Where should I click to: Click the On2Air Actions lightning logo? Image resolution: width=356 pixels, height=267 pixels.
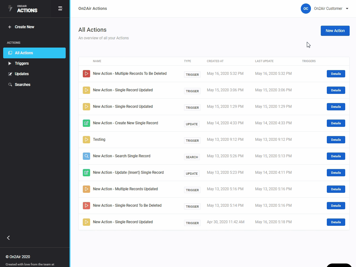[10, 9]
